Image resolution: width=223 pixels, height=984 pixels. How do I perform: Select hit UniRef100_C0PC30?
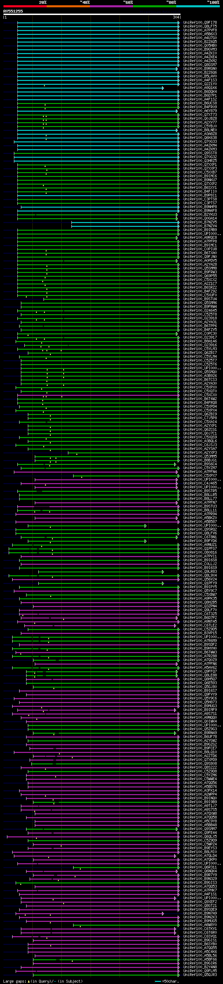tap(200, 333)
